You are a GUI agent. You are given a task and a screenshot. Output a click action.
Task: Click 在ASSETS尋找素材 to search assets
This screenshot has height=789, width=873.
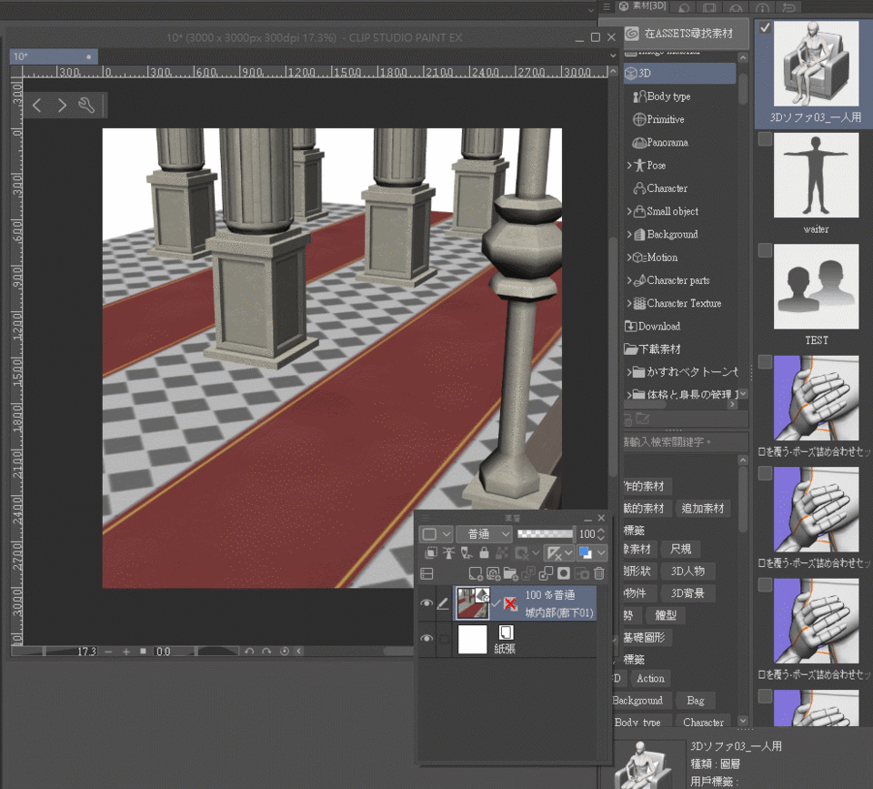pyautogui.click(x=687, y=34)
